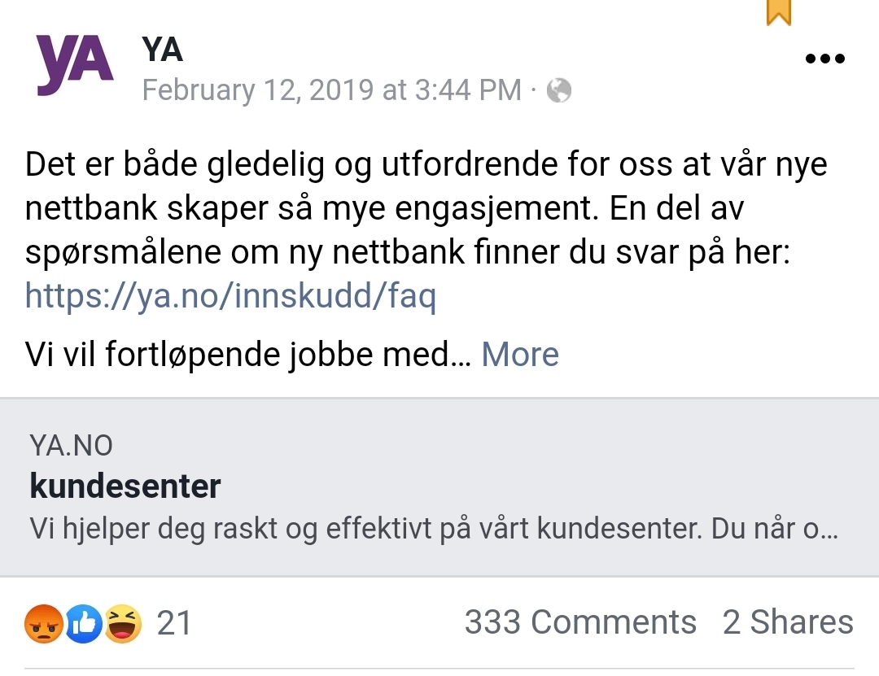
Task: Open the reaction count 21
Action: [x=174, y=623]
